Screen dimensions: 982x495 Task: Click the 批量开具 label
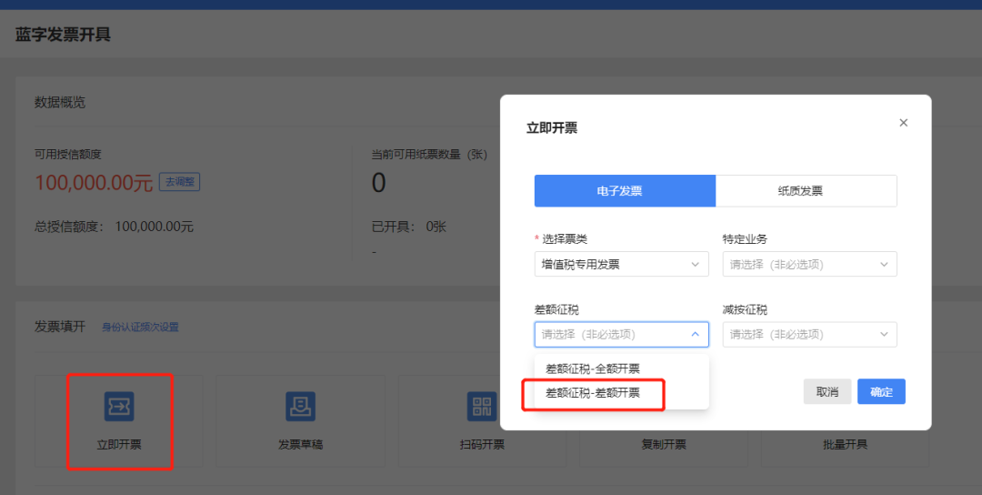pos(845,445)
